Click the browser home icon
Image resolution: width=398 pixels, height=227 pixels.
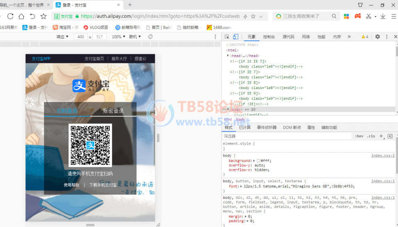21,16
